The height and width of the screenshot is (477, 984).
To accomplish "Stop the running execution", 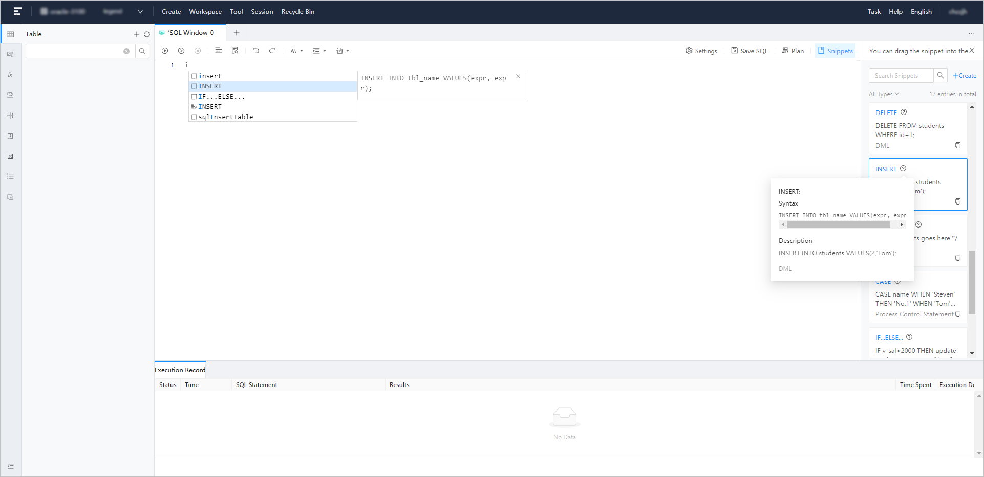I will click(198, 50).
